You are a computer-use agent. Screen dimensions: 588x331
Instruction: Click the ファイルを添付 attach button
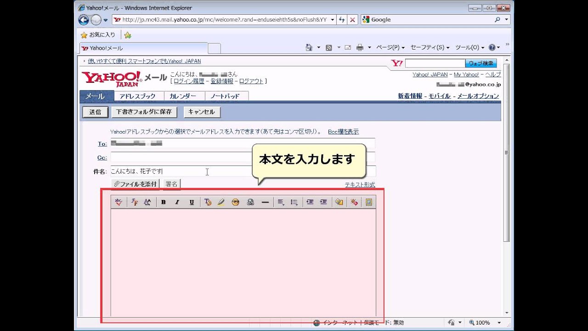pyautogui.click(x=136, y=184)
